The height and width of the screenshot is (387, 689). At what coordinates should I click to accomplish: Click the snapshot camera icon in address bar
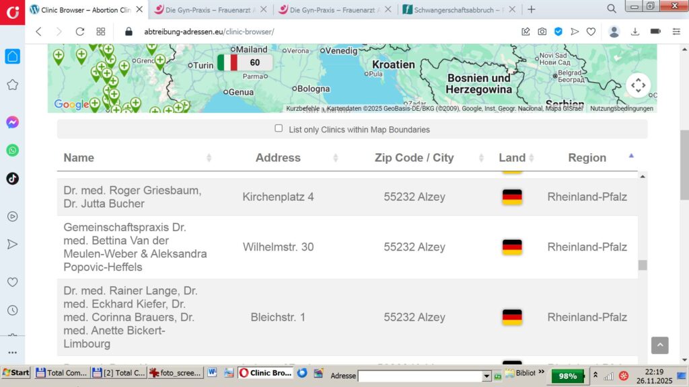542,32
